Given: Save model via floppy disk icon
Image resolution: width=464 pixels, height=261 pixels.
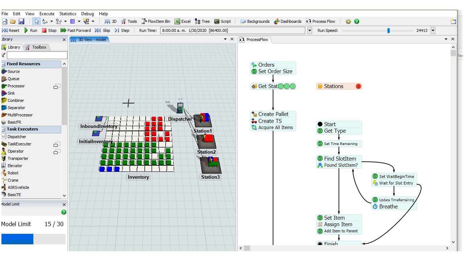Looking at the screenshot, I should coord(21,21).
